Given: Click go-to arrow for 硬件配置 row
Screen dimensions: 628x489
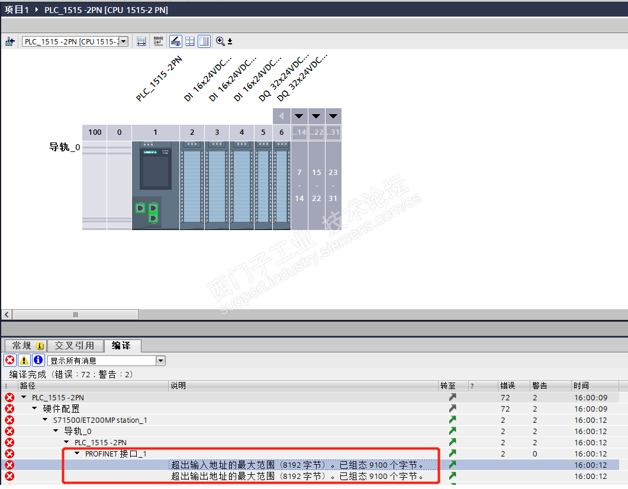Looking at the screenshot, I should click(453, 409).
